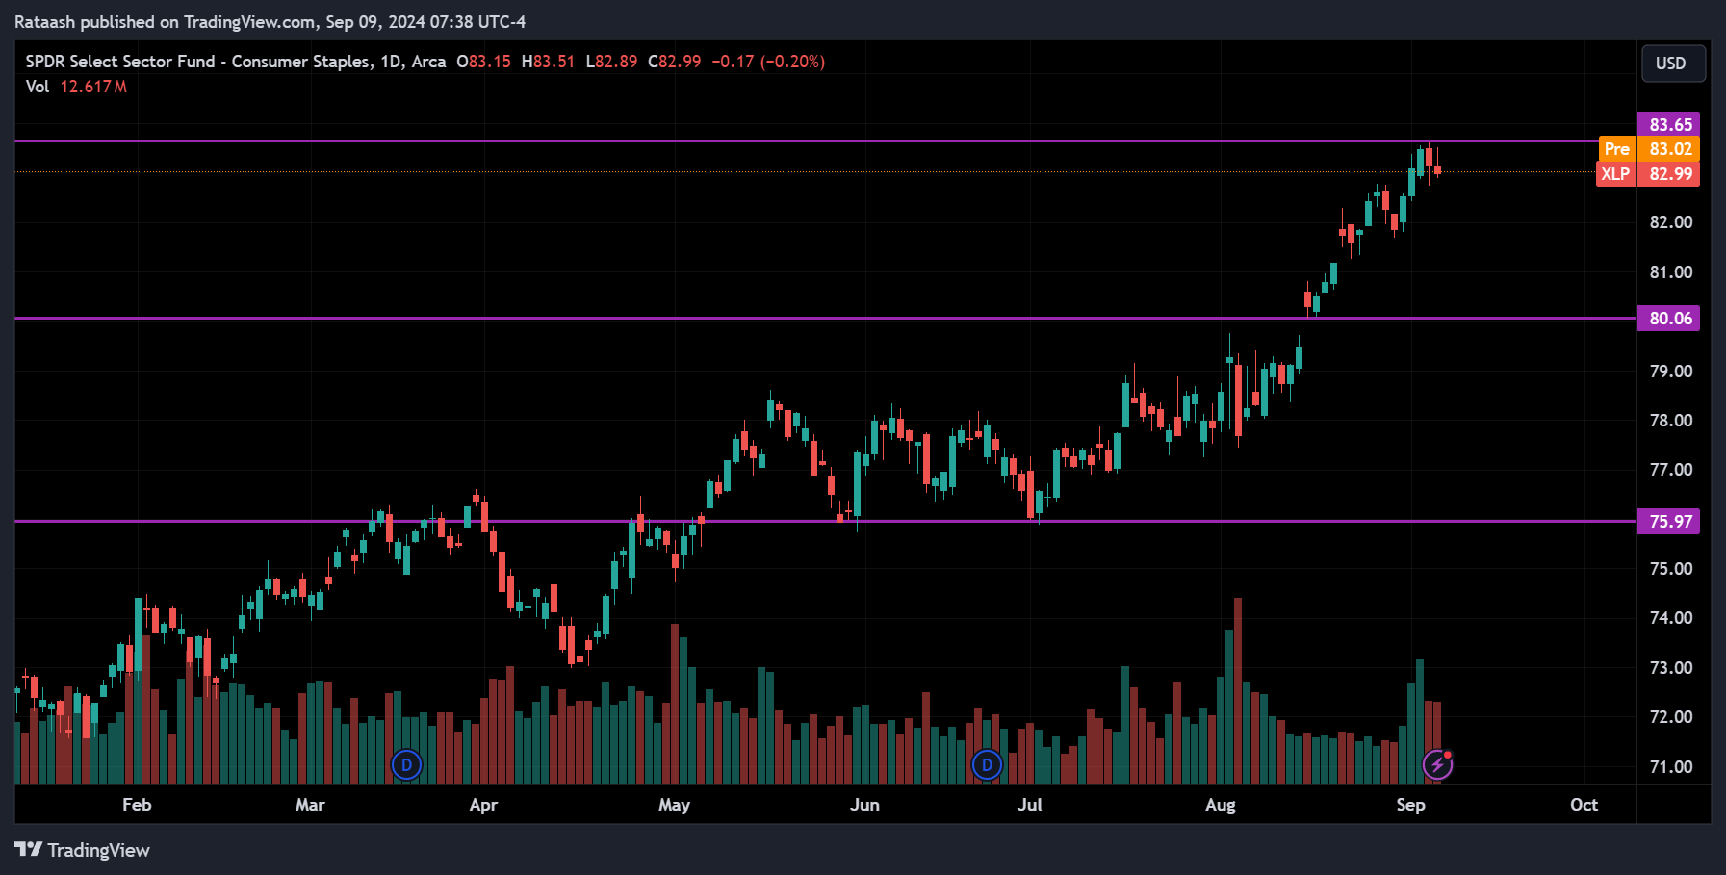Click the Mar label on time axis
1726x875 pixels.
coord(310,805)
